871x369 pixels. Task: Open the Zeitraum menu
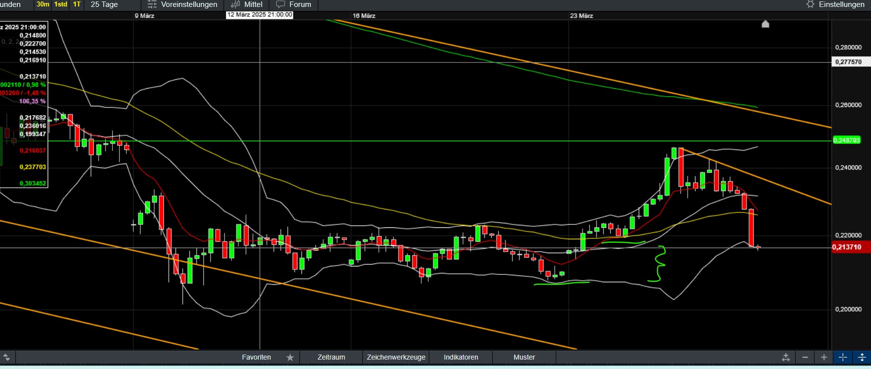331,358
